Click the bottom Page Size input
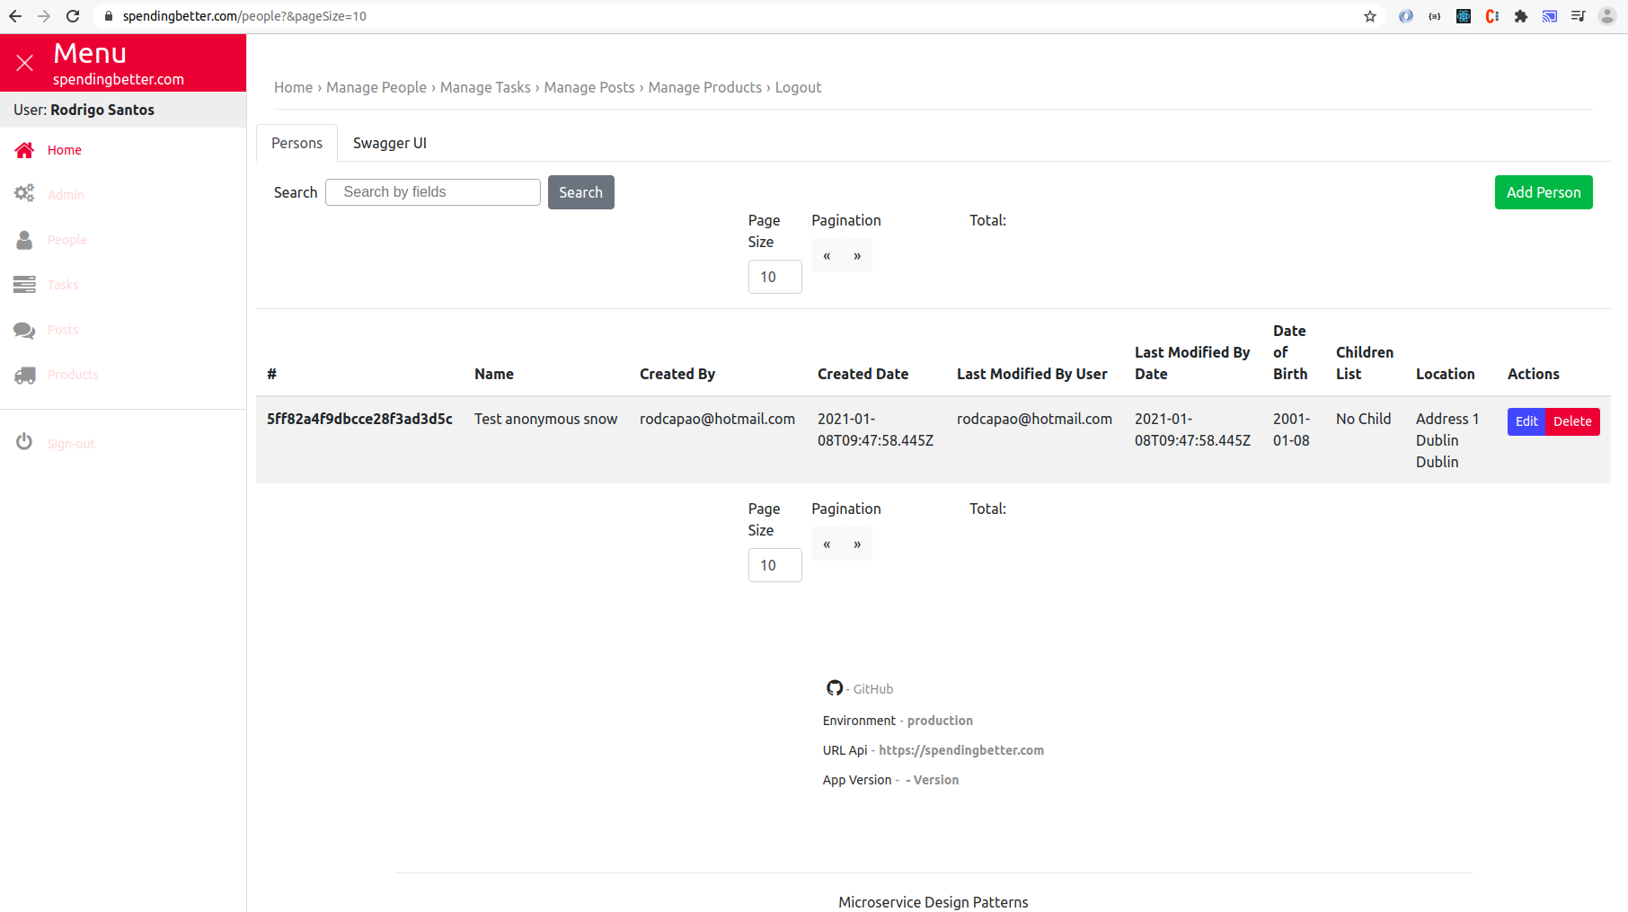The height and width of the screenshot is (912, 1628). pyautogui.click(x=775, y=565)
